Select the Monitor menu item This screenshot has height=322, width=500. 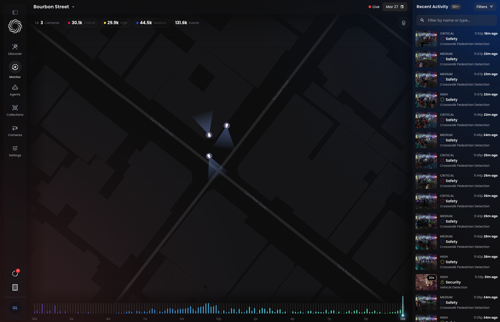click(15, 70)
